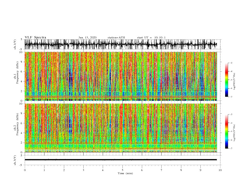Click the 'ch.1(V)' waveform axis label
Screen dimensions: 248x191
[x=15, y=44]
